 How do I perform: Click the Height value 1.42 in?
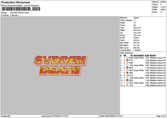(x=163, y=7)
